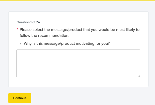Click 'Why is this message/product motivating' prompt
Screen dimensions: 155x105
(67, 43)
